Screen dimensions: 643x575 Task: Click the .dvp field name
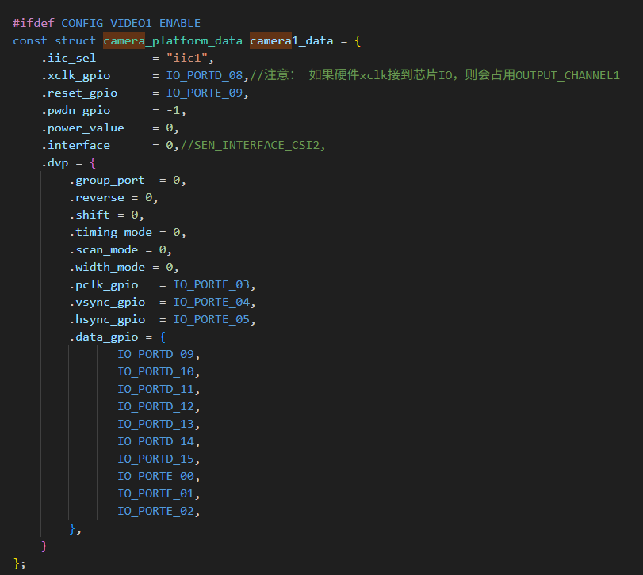coord(55,163)
